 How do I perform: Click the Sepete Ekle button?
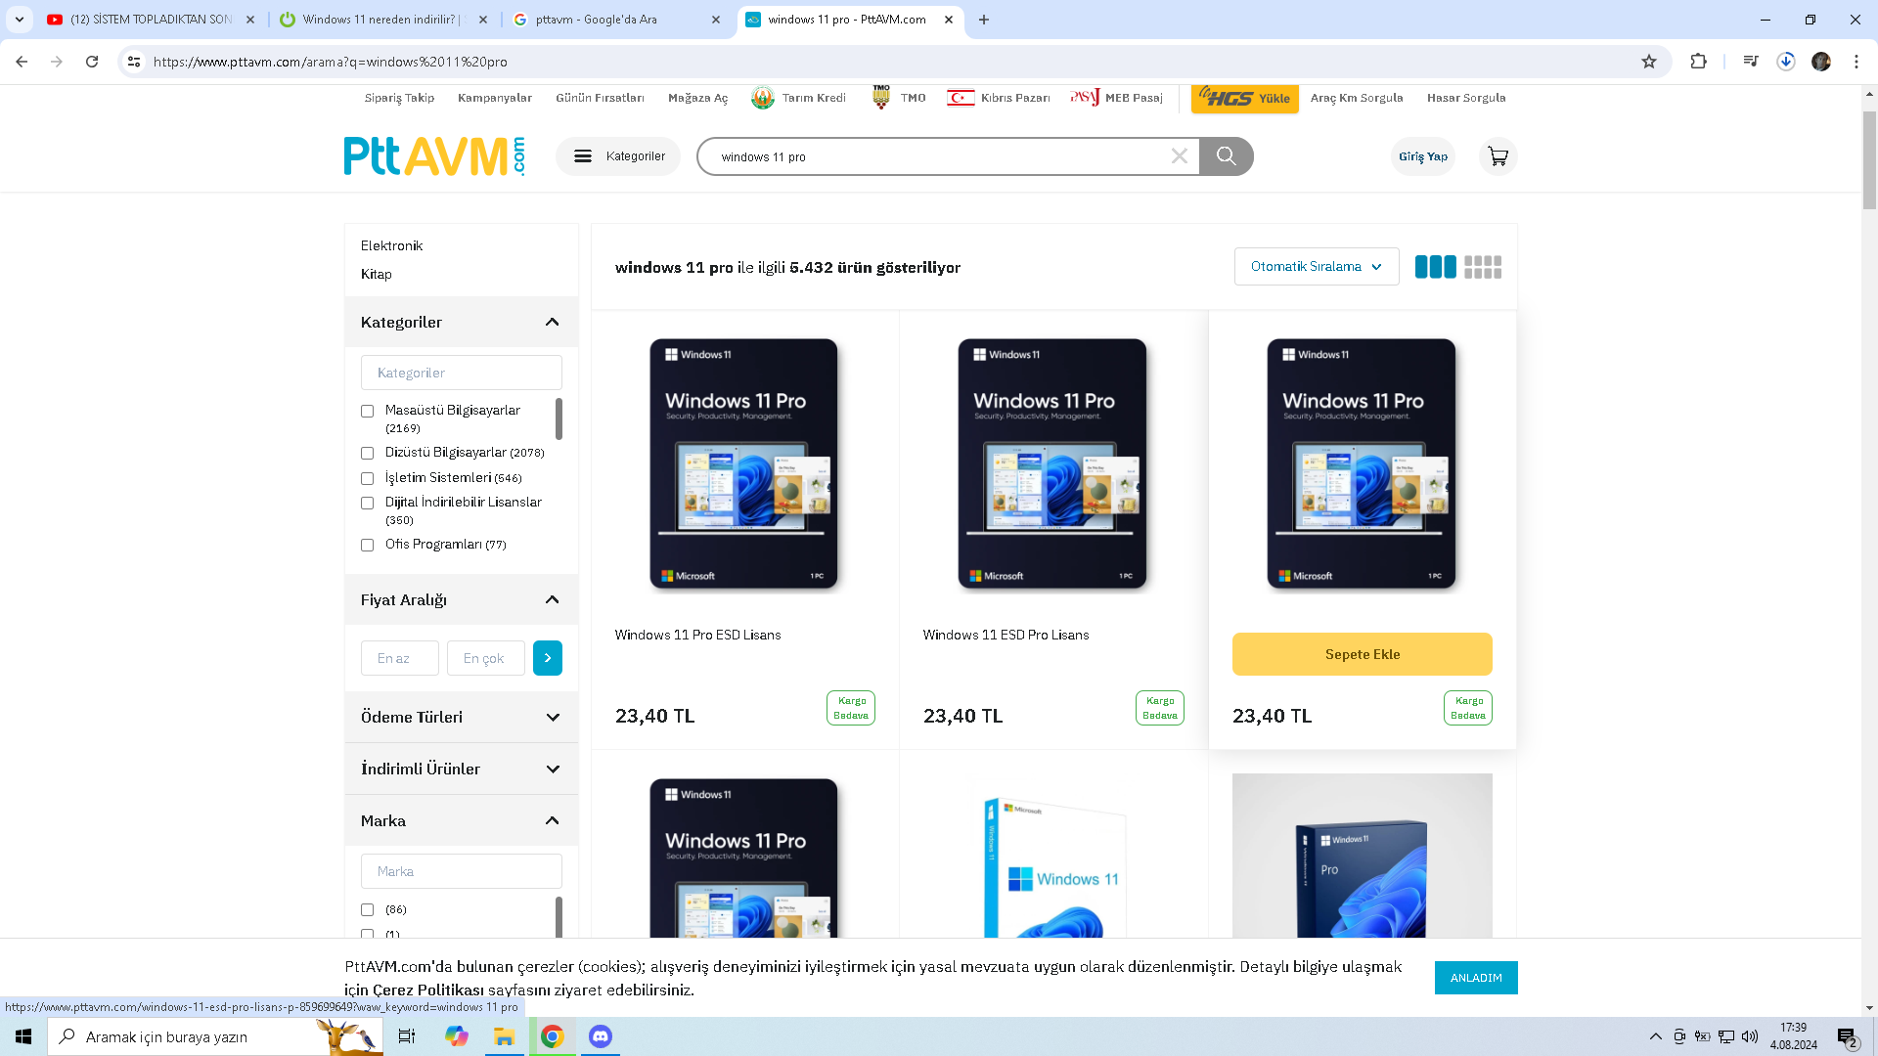(x=1362, y=654)
